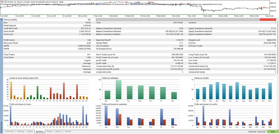Image resolution: width=279 pixels, height=134 pixels.
Task: Click the Entries by hours chart title
Action: tap(24, 78)
